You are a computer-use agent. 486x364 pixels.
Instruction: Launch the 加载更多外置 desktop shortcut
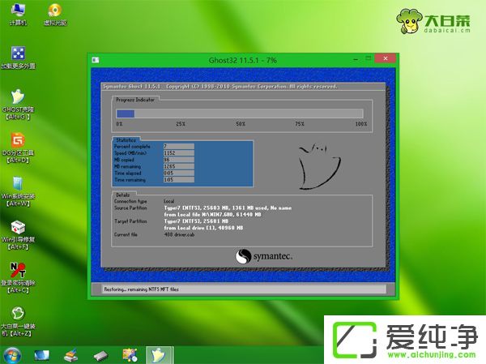(x=17, y=54)
